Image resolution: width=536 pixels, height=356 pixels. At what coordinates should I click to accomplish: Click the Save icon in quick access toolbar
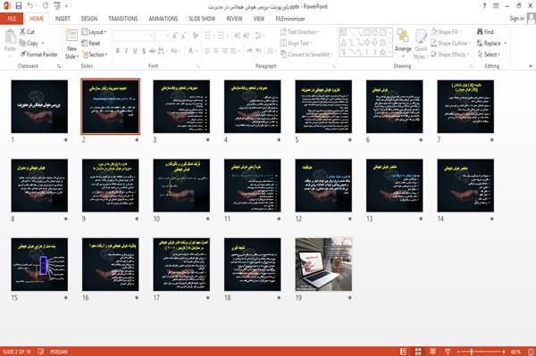[19, 6]
